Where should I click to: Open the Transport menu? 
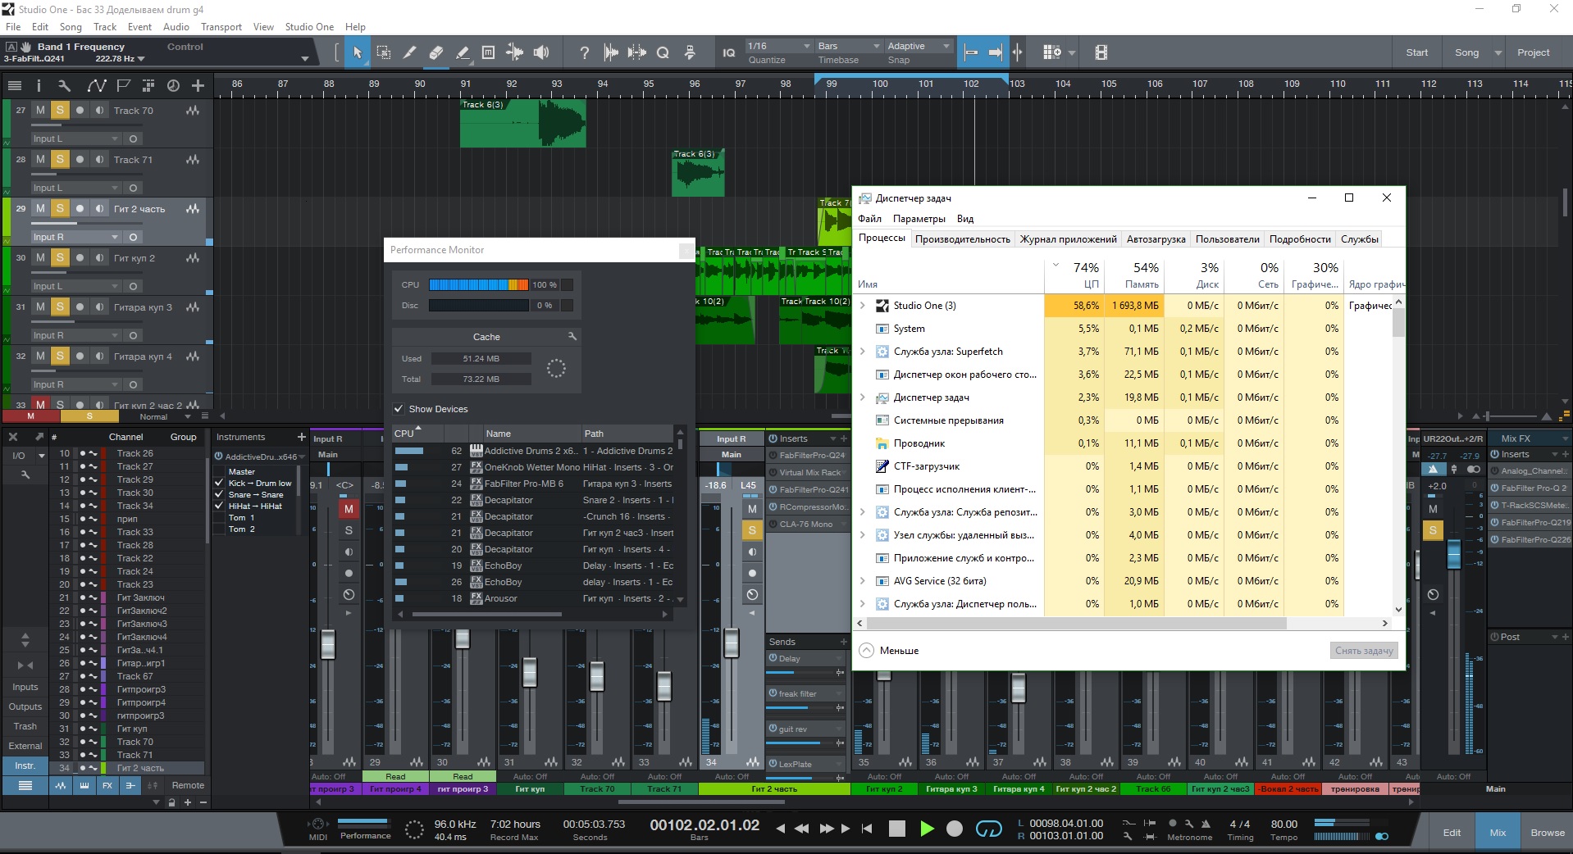(x=221, y=26)
